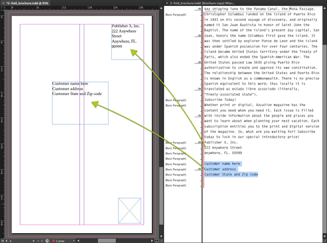Click the layout vertical scrollbar thumb
Image resolution: width=327 pixels, height=243 pixels.
coord(161,196)
